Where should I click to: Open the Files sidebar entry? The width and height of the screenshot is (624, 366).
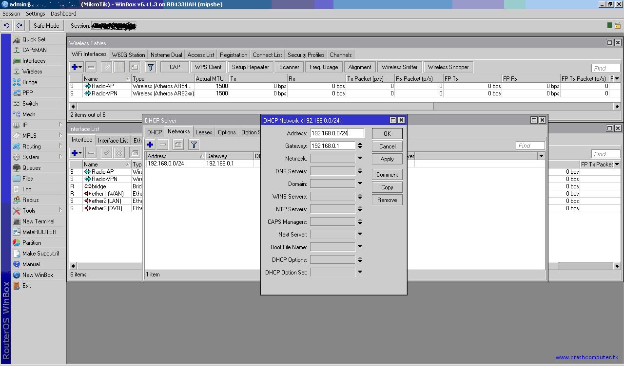tap(28, 179)
